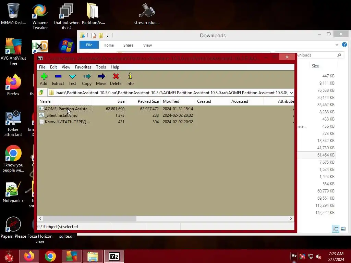Image resolution: width=351 pixels, height=263 pixels.
Task: Sort by the Name column header
Action: (x=64, y=101)
